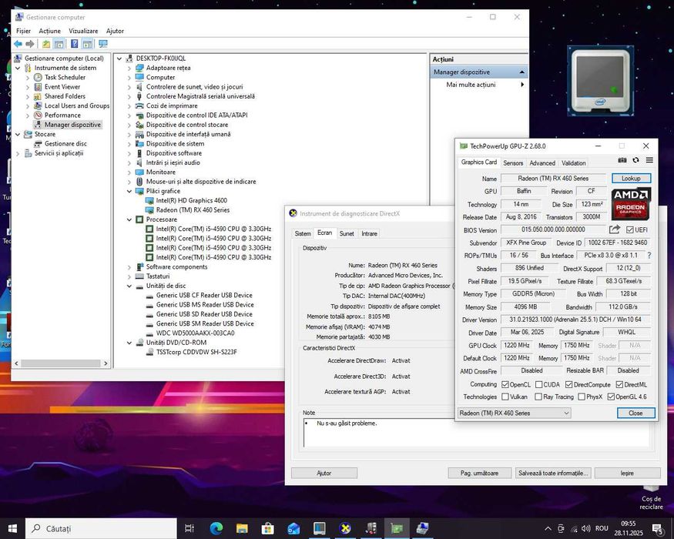Viewport: 674px width, 539px height.
Task: Toggle the UEFI checkbox in GPU-Z
Action: pyautogui.click(x=630, y=230)
